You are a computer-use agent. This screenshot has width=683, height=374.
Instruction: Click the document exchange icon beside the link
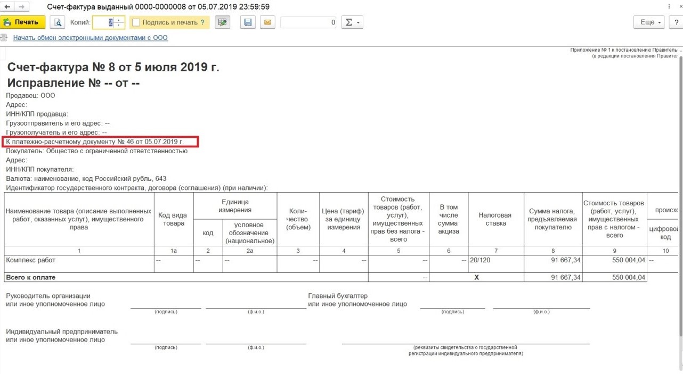(4, 38)
